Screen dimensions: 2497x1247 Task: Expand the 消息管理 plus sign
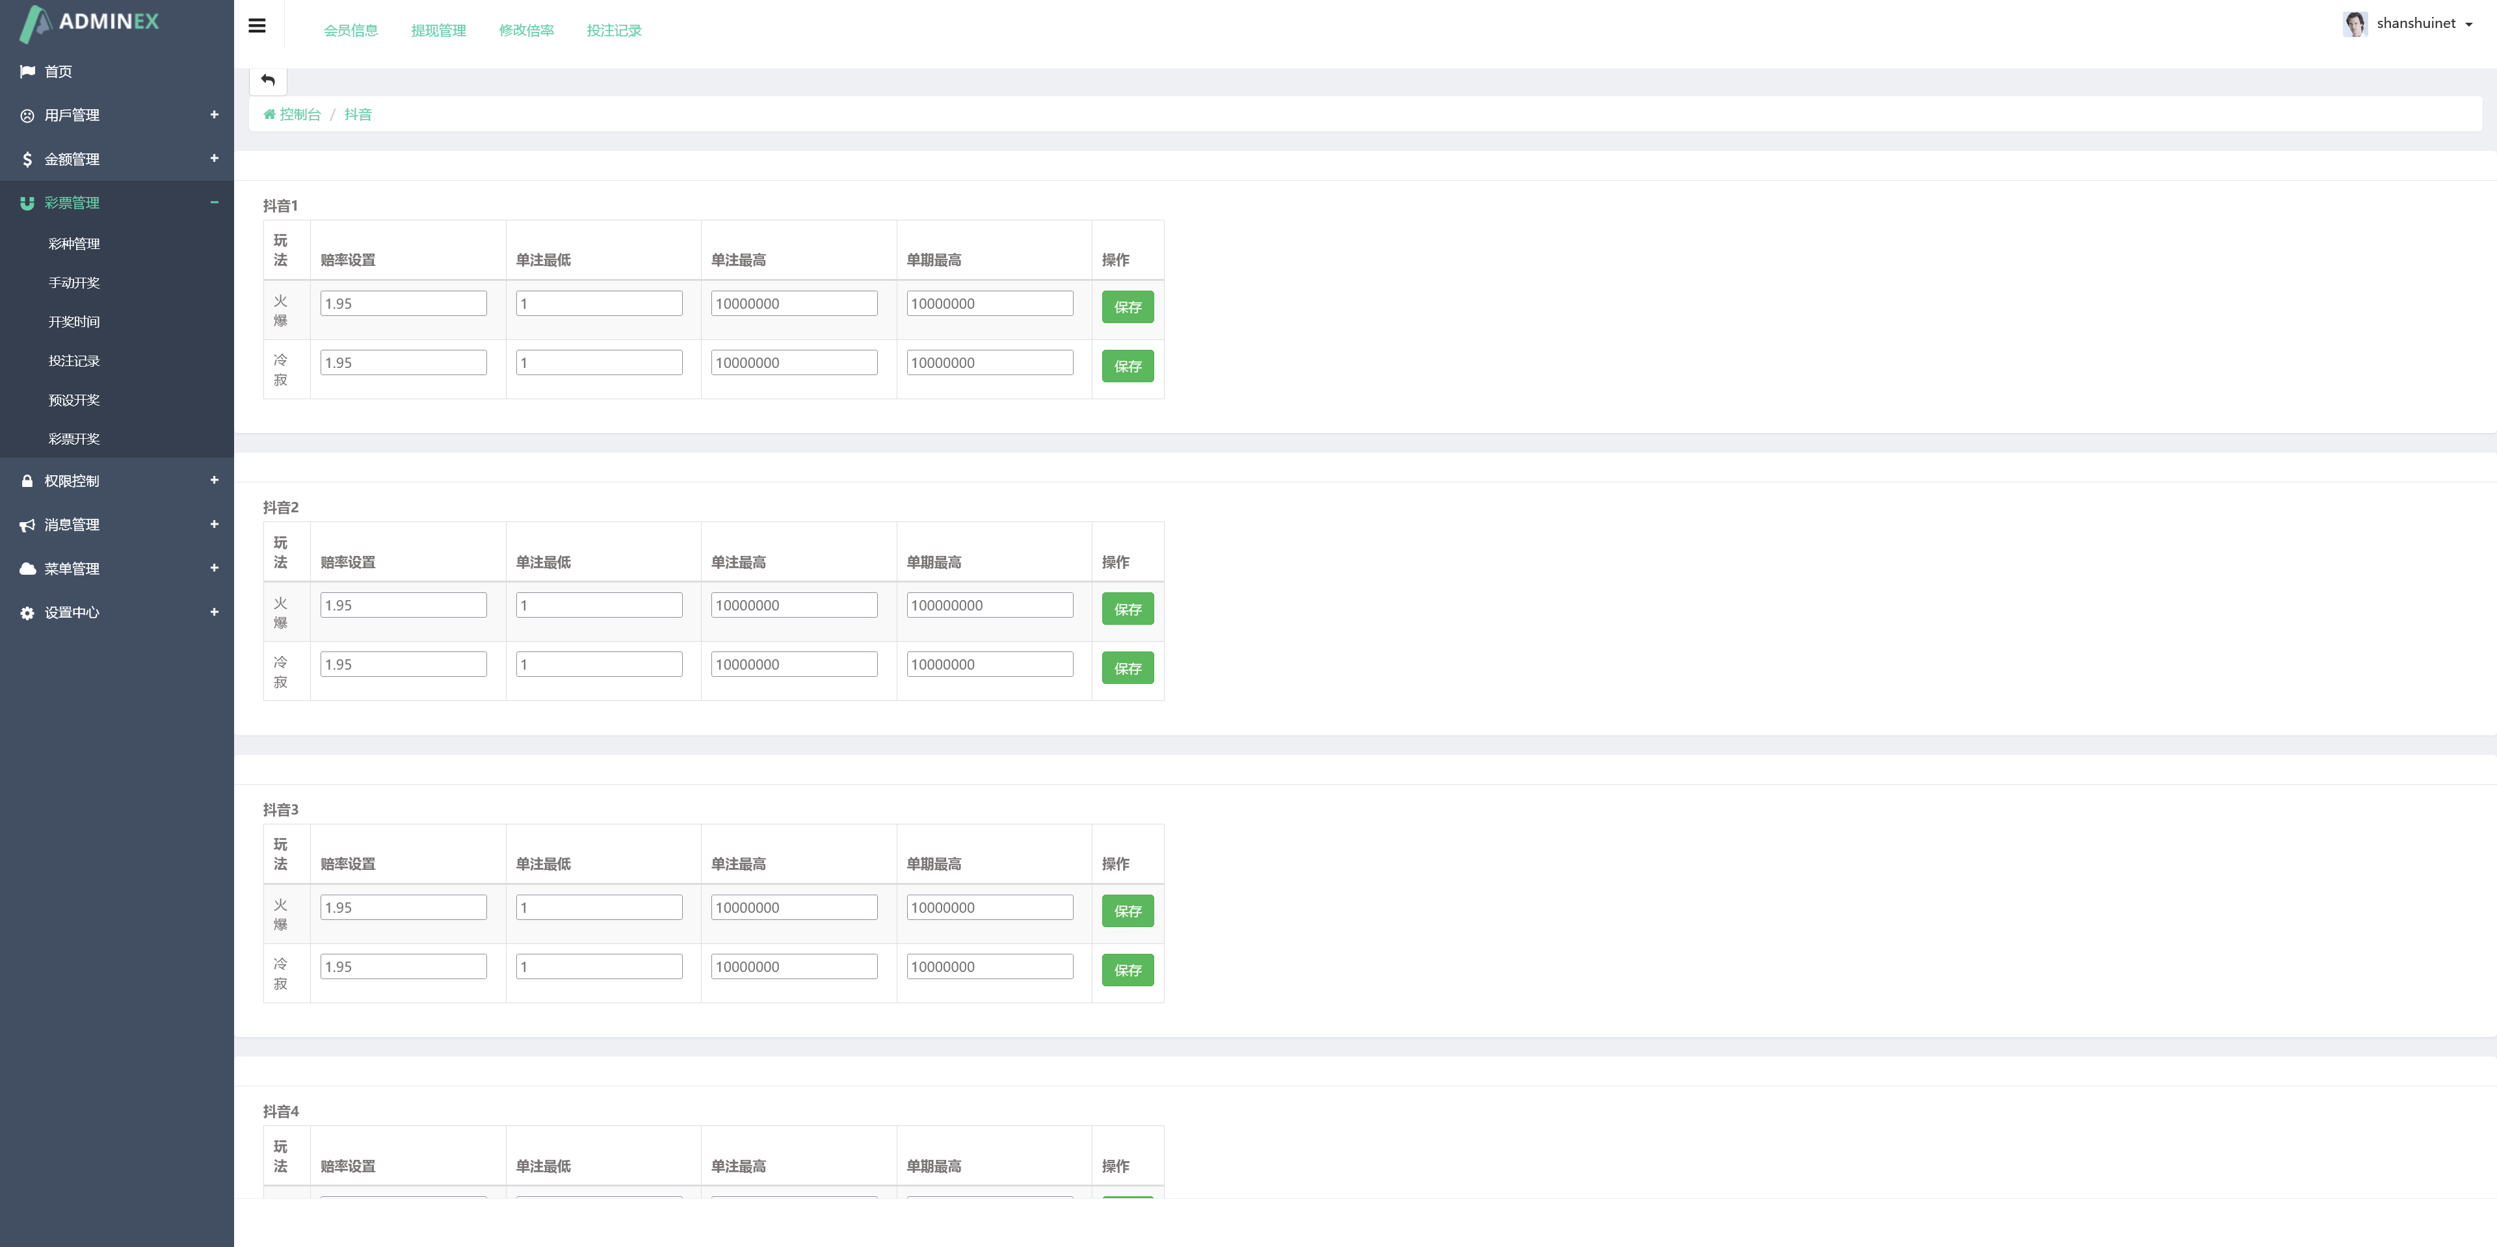click(214, 524)
